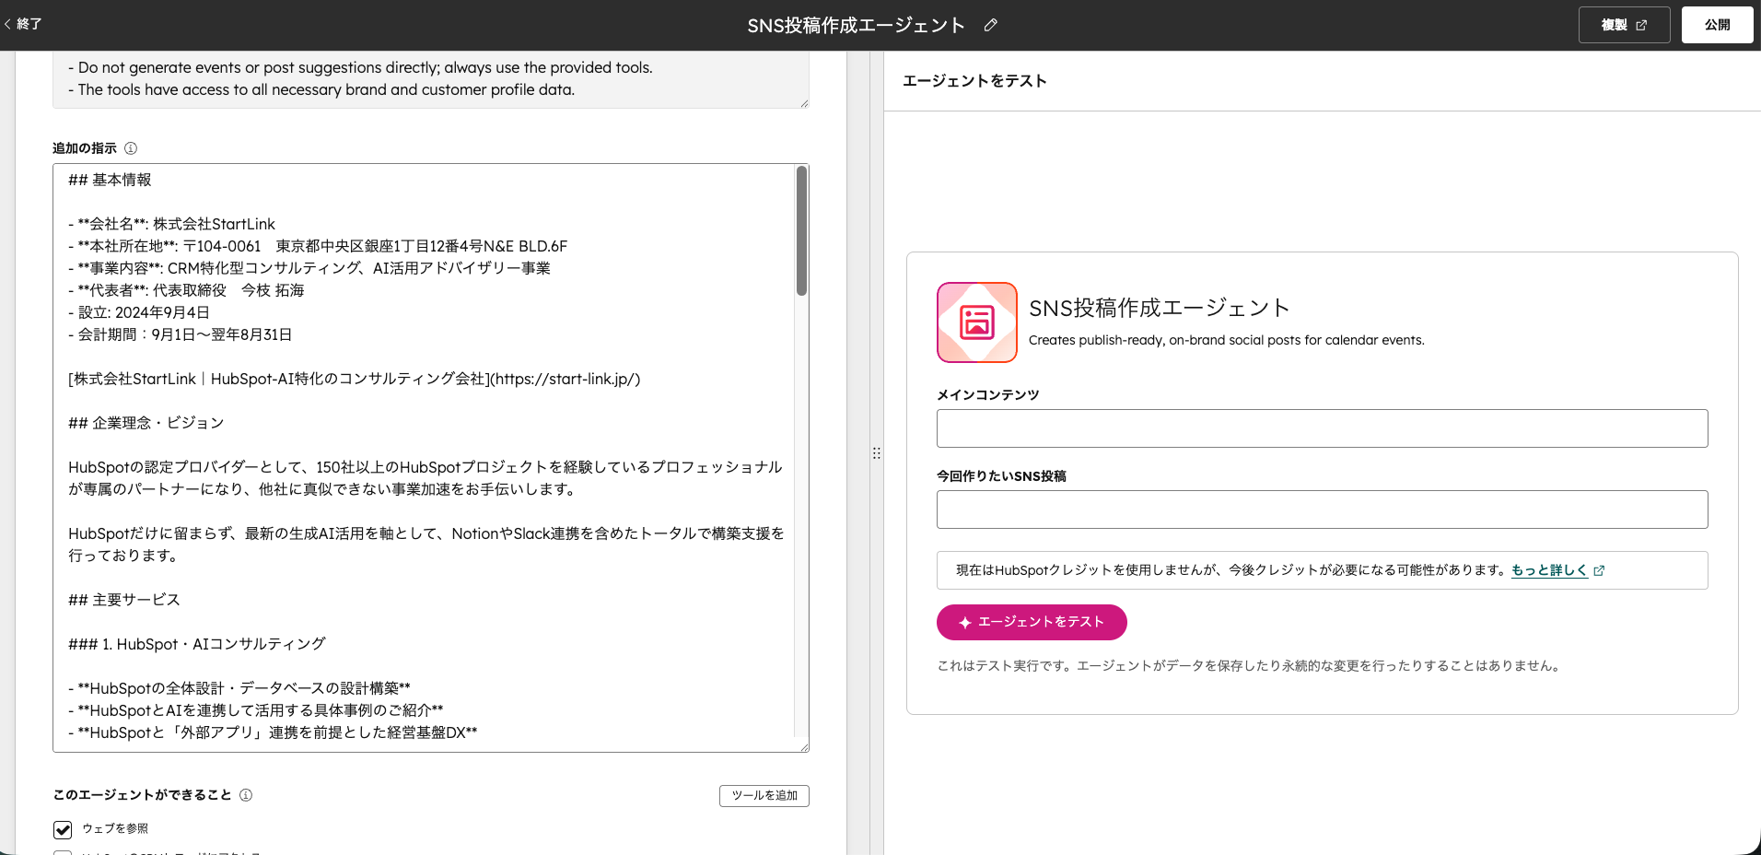
Task: Click the pencil icon to rename agent
Action: point(991,25)
